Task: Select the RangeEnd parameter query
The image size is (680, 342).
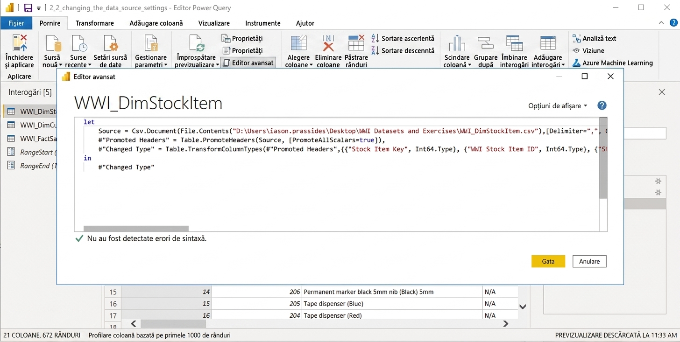Action: point(32,166)
